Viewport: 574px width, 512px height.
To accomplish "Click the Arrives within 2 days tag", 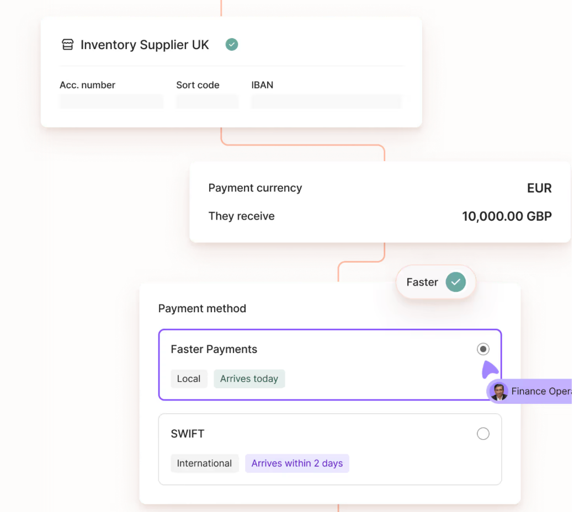I will (x=297, y=463).
